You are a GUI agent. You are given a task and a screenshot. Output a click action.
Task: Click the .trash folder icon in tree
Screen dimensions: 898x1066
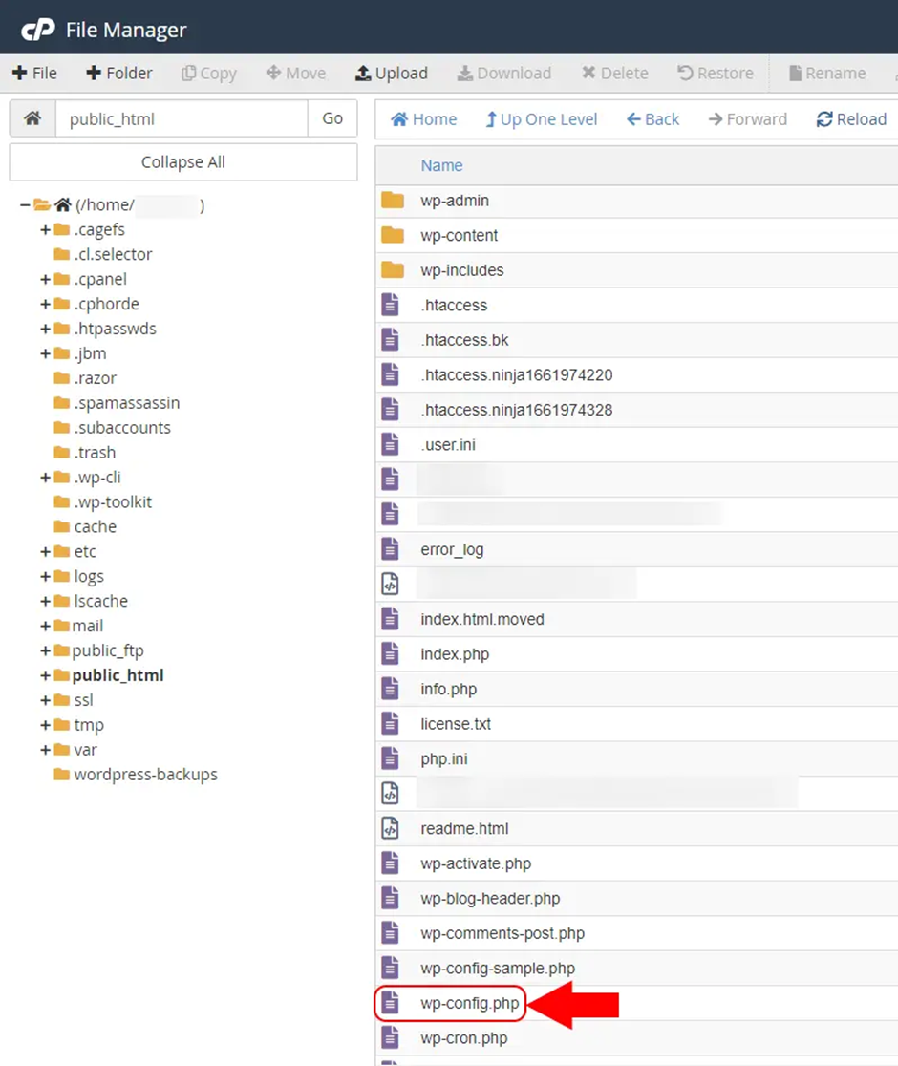pos(62,452)
